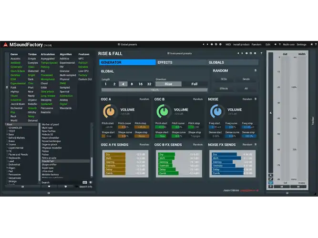Click OSC A Destroy send bar
This screenshot has width=318, height=238.
pyautogui.click(x=125, y=162)
